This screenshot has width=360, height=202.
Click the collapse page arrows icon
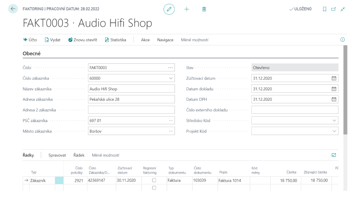[x=343, y=9]
